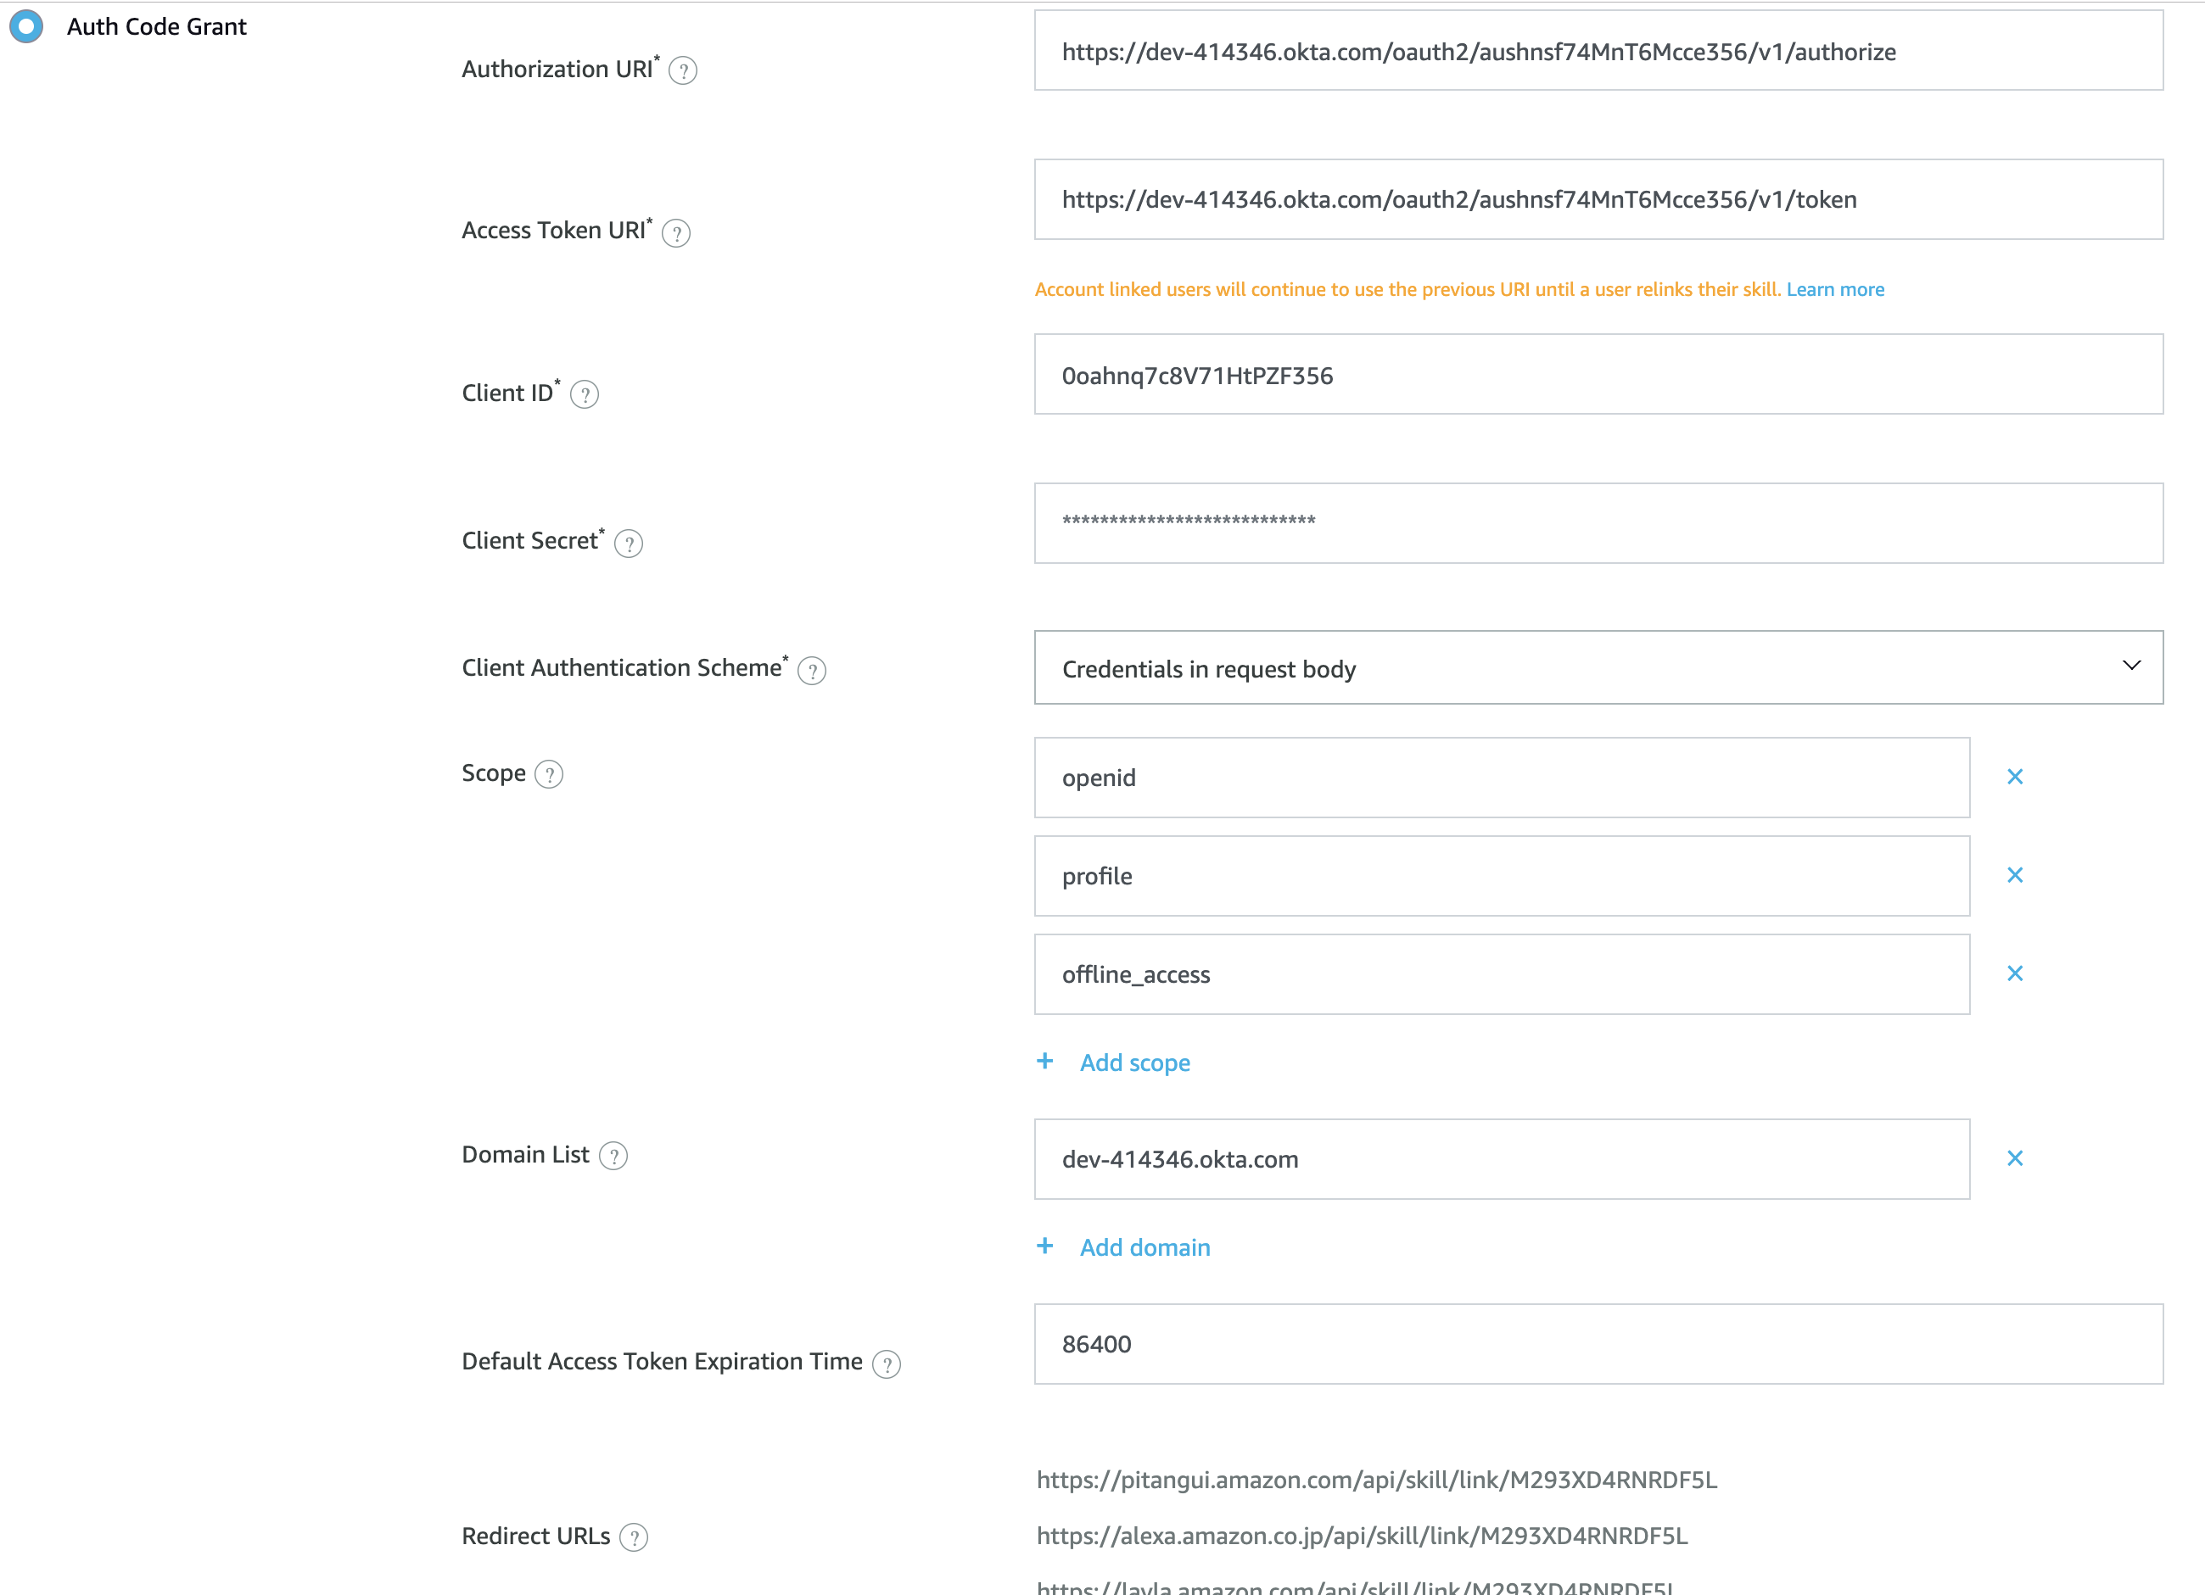Click help icon next to Authorization URI
2205x1595 pixels.
click(682, 71)
